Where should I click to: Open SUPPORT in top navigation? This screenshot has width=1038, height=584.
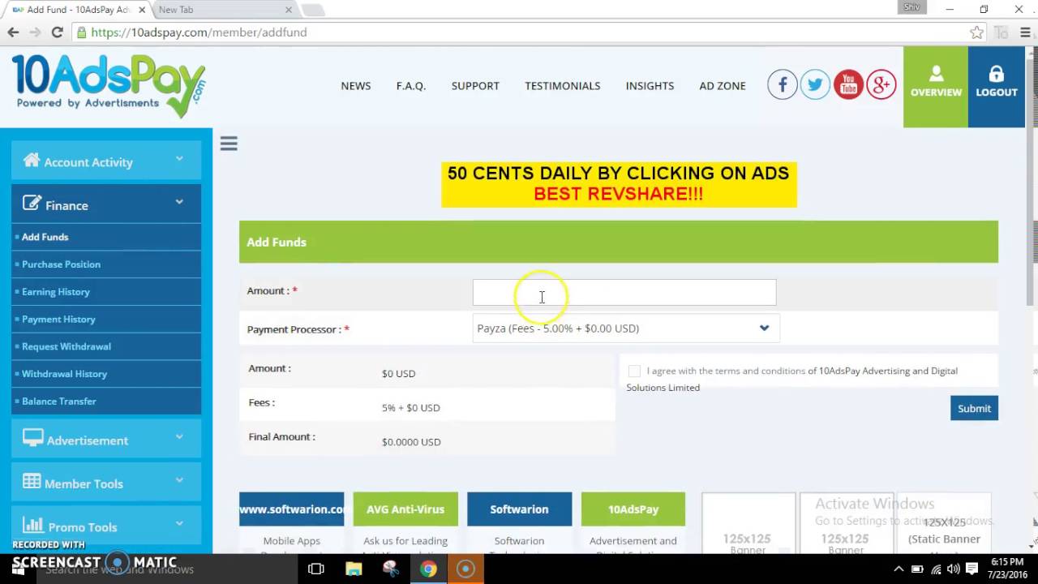pos(475,85)
